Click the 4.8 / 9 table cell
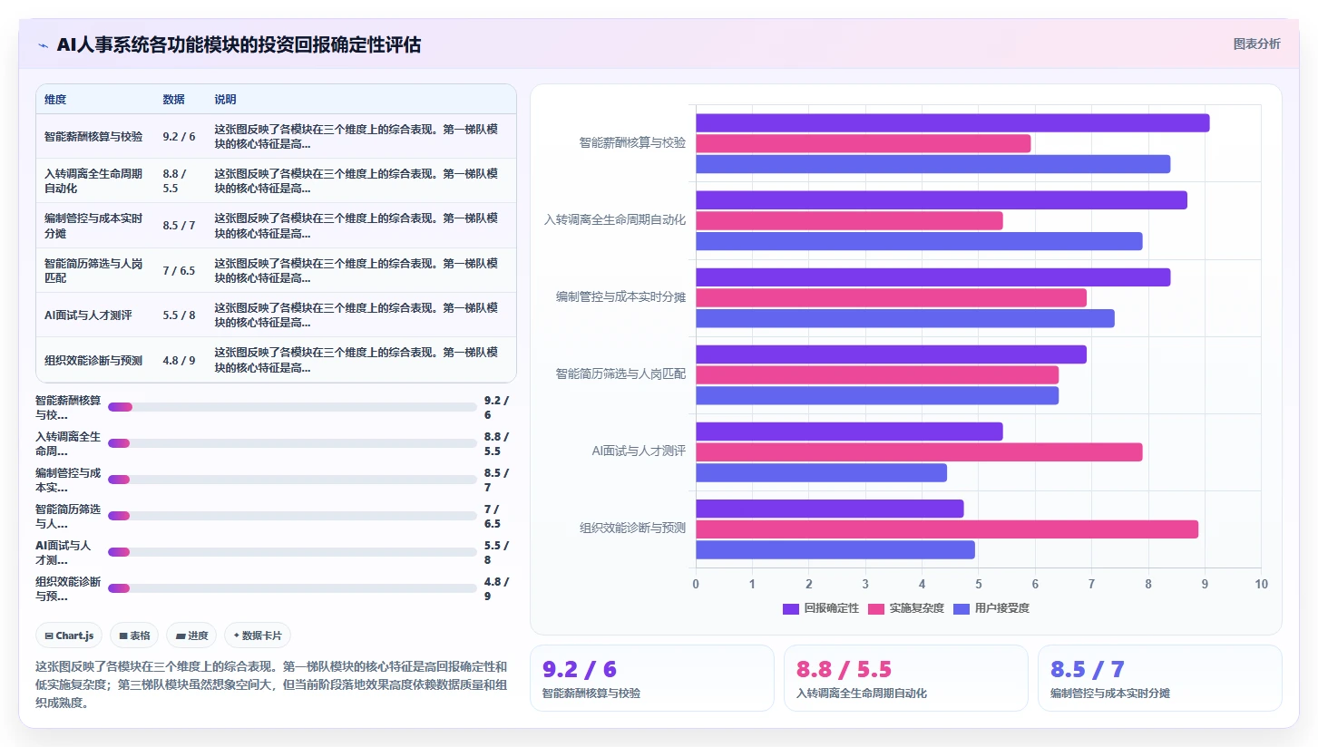The width and height of the screenshot is (1318, 747). 180,360
